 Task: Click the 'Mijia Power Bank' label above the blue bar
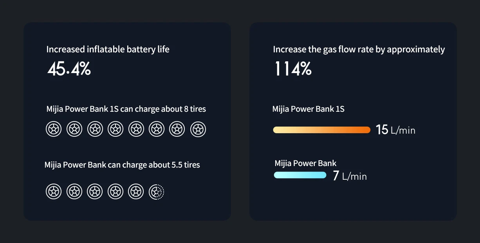coord(305,163)
